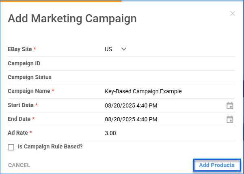Click the Campaign ID label
The image size is (244, 174).
(x=24, y=63)
